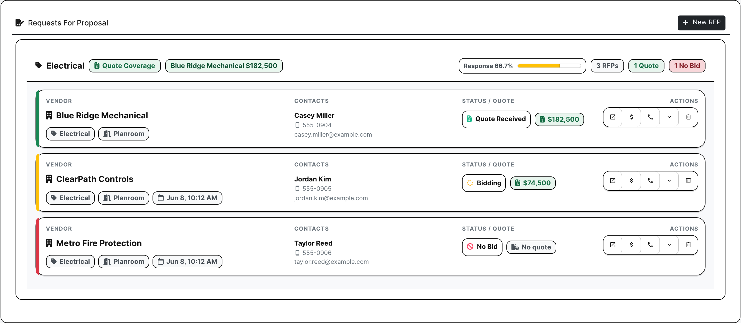The image size is (741, 323).
Task: Click the 1 Quote badge
Action: point(646,66)
